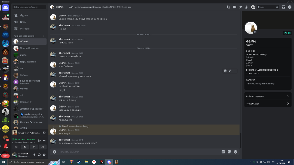Start a voice call with GGMM
The height and width of the screenshot is (165, 294).
(228, 7)
